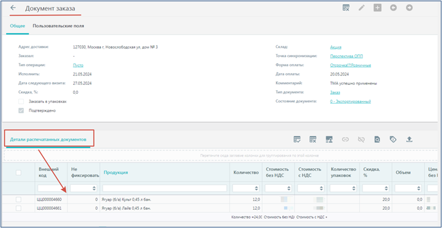Click the Документ заказа title
This screenshot has width=442, height=228.
point(50,9)
